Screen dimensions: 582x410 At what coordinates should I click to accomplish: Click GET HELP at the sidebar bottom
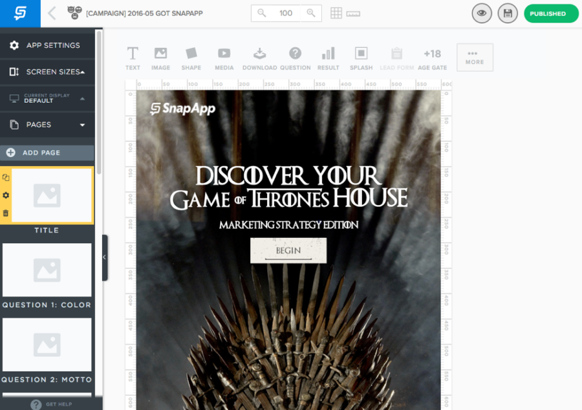coord(51,404)
